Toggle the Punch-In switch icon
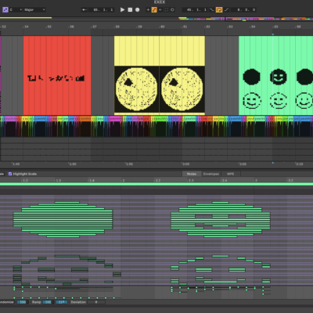Screen dimensions: 313x313 click(x=212, y=9)
